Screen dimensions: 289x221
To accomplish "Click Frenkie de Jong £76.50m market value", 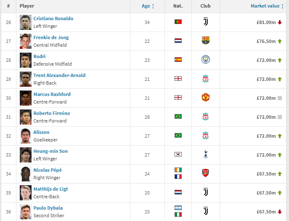I will click(266, 41).
